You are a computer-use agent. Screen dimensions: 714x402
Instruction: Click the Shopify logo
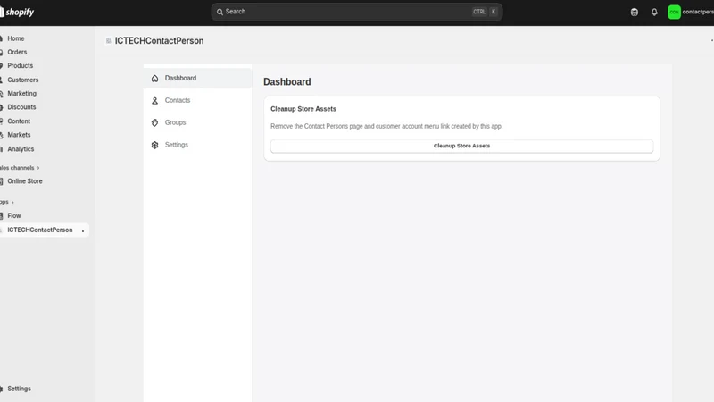point(17,13)
